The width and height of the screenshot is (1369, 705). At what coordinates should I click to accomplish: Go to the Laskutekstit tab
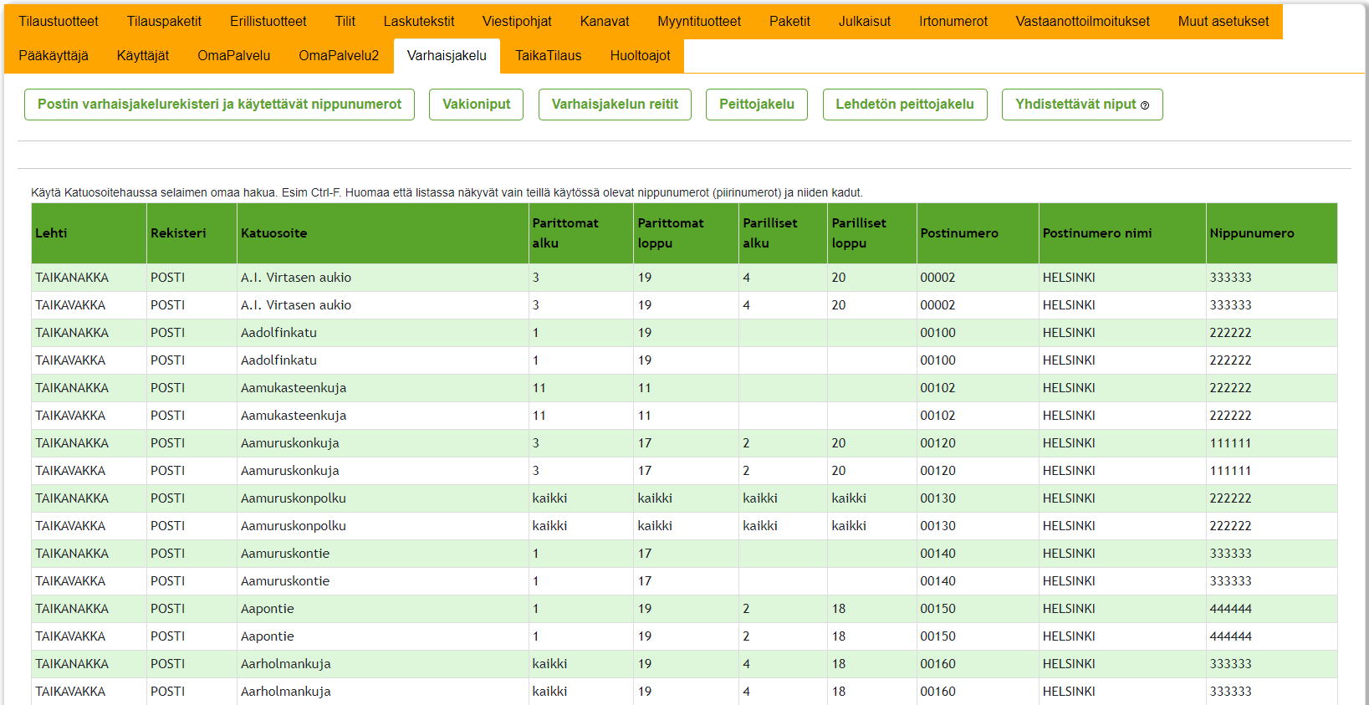(419, 21)
